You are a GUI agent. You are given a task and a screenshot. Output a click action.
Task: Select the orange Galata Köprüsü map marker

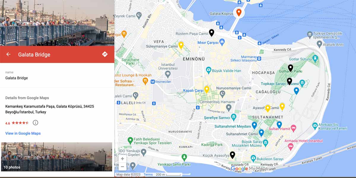[239, 12]
